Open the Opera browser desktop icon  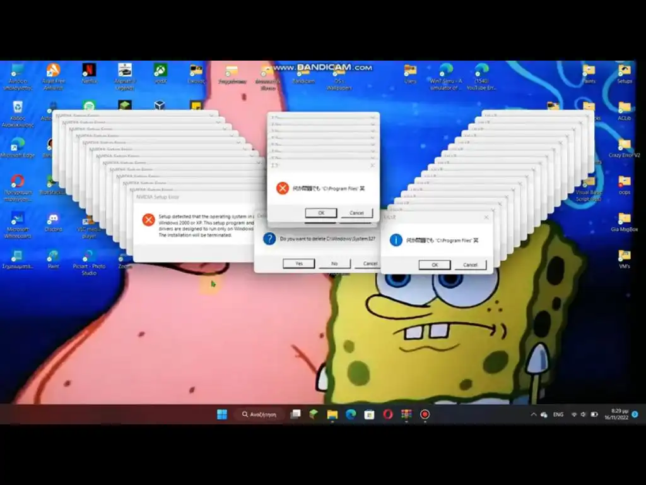[x=18, y=188]
